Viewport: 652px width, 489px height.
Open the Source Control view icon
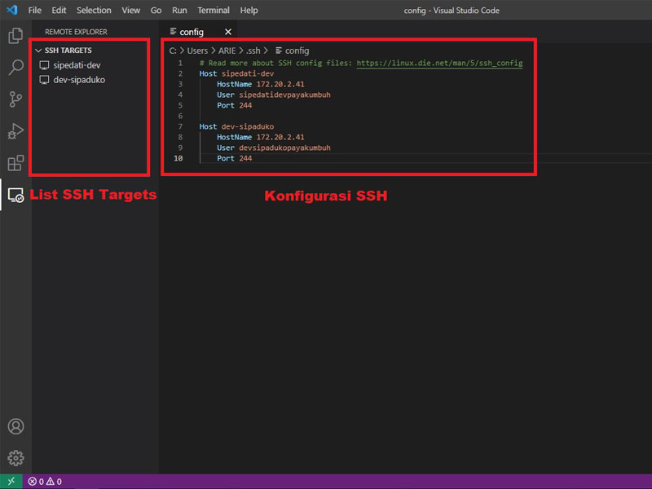coord(15,99)
